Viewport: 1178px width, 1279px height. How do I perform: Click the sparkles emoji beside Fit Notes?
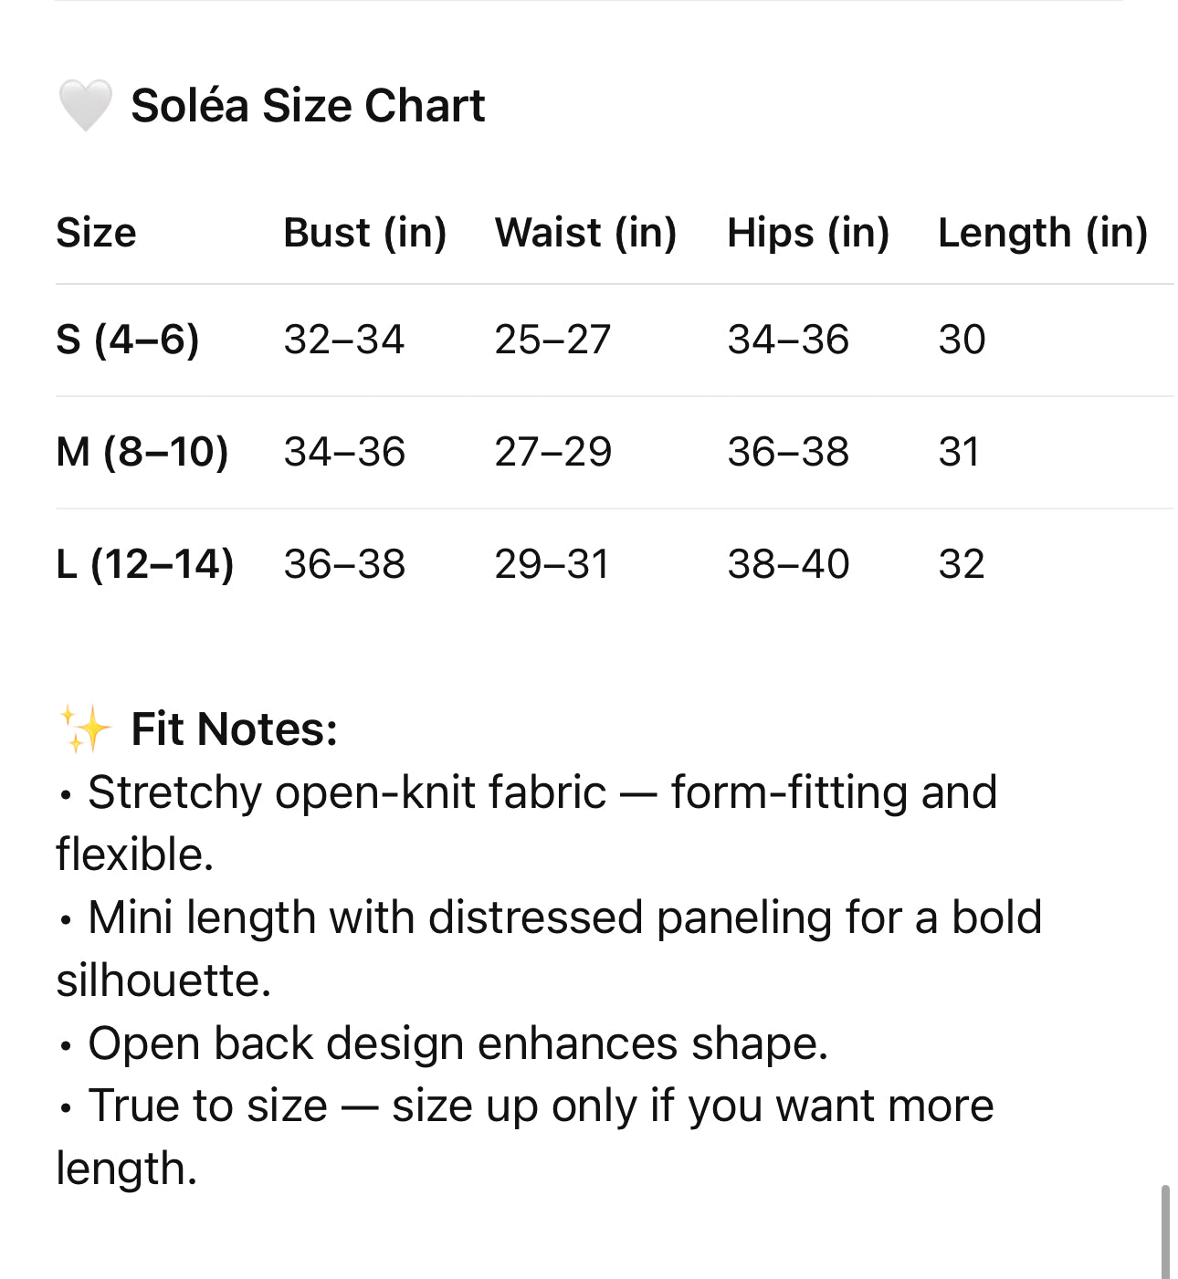tap(85, 729)
